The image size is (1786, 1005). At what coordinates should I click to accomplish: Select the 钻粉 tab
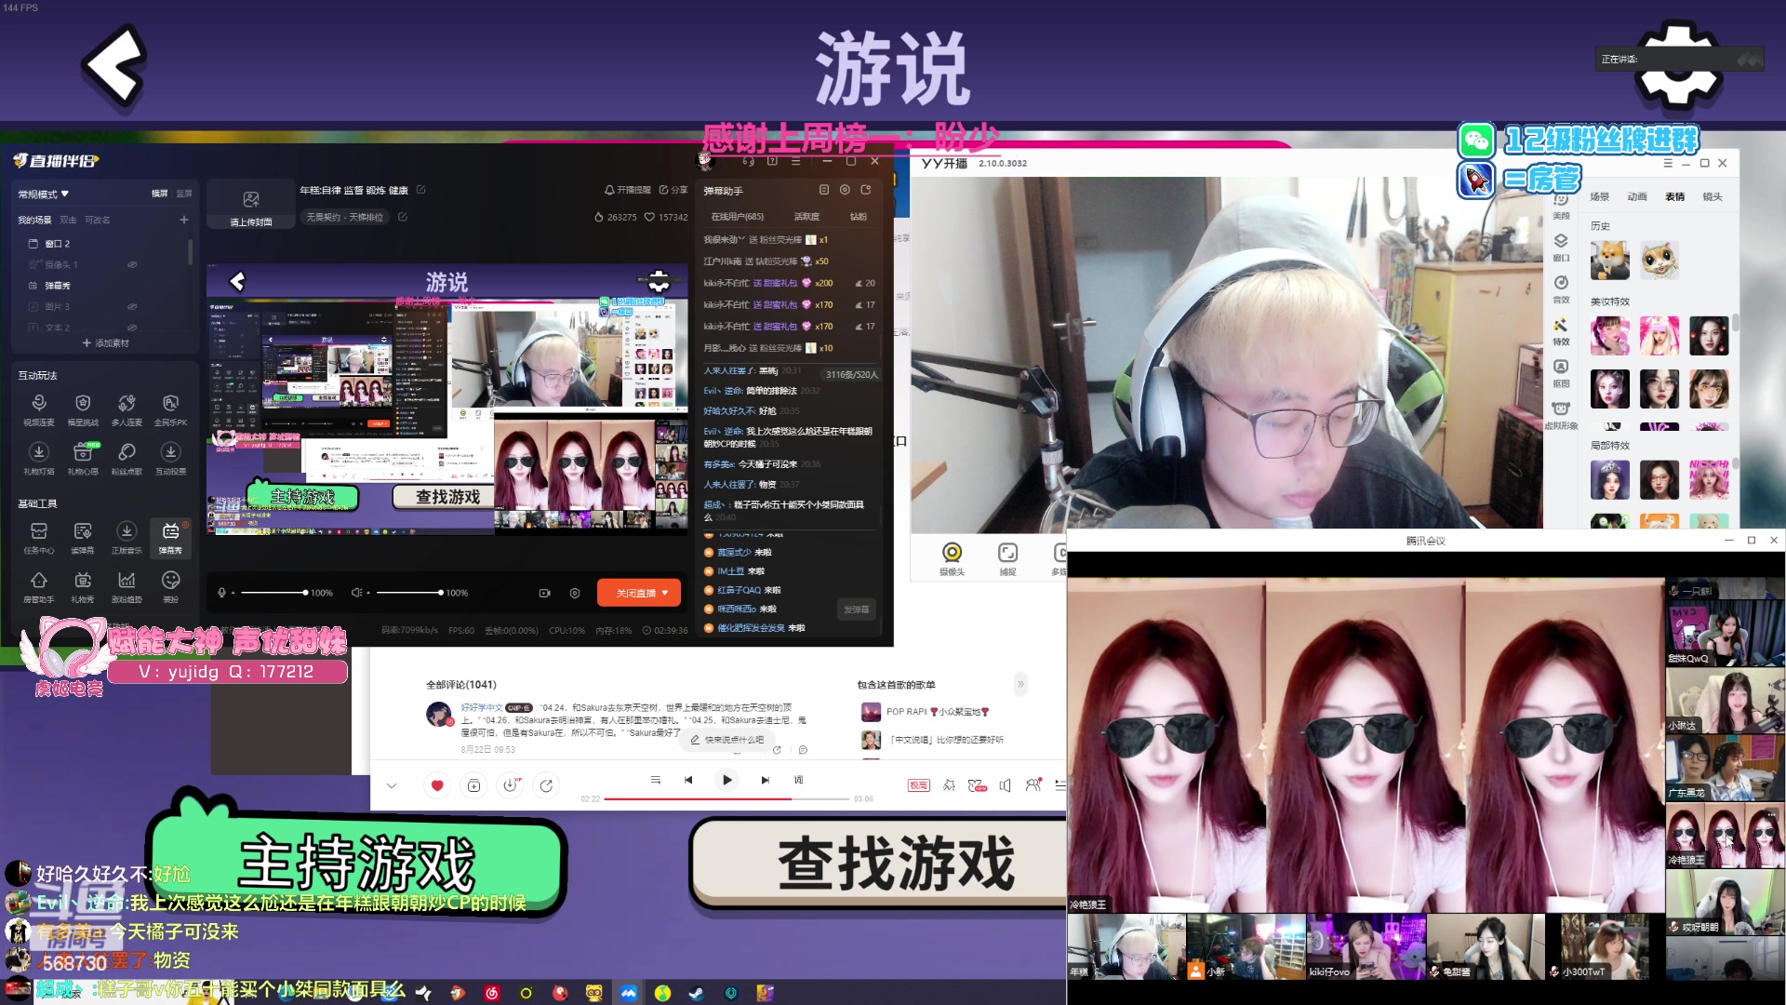[x=858, y=217]
